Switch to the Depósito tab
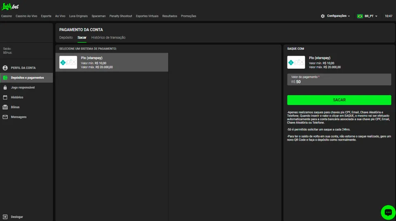The width and height of the screenshot is (396, 221). [x=66, y=37]
